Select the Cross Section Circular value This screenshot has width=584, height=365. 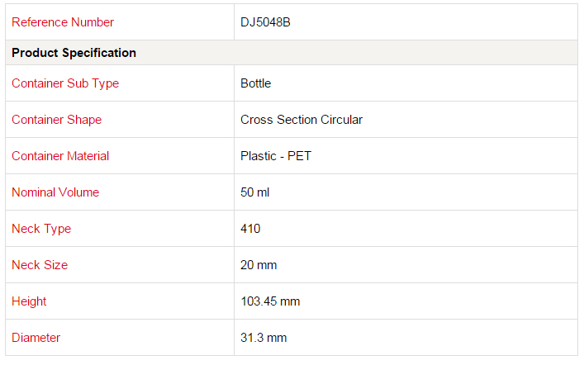[301, 120]
